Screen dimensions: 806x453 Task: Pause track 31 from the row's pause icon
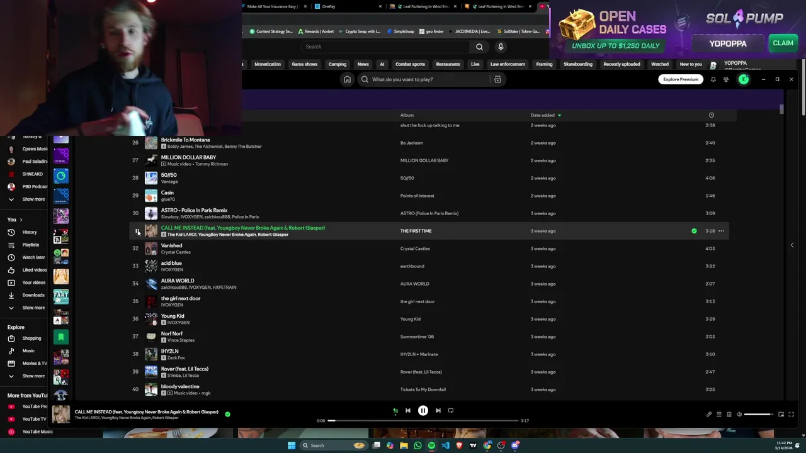137,232
